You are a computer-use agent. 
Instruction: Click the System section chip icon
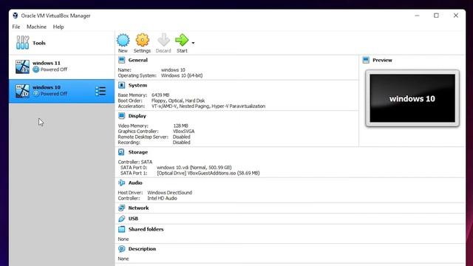tap(121, 86)
